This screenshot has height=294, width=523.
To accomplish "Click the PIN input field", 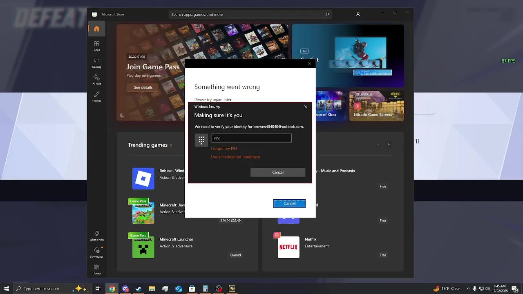I will [x=251, y=138].
